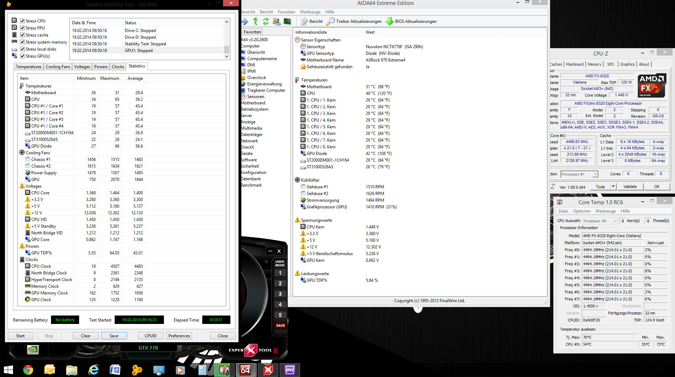Open Processor #1 selection dropdown in CPU-Z
The width and height of the screenshot is (675, 377).
pos(579,174)
